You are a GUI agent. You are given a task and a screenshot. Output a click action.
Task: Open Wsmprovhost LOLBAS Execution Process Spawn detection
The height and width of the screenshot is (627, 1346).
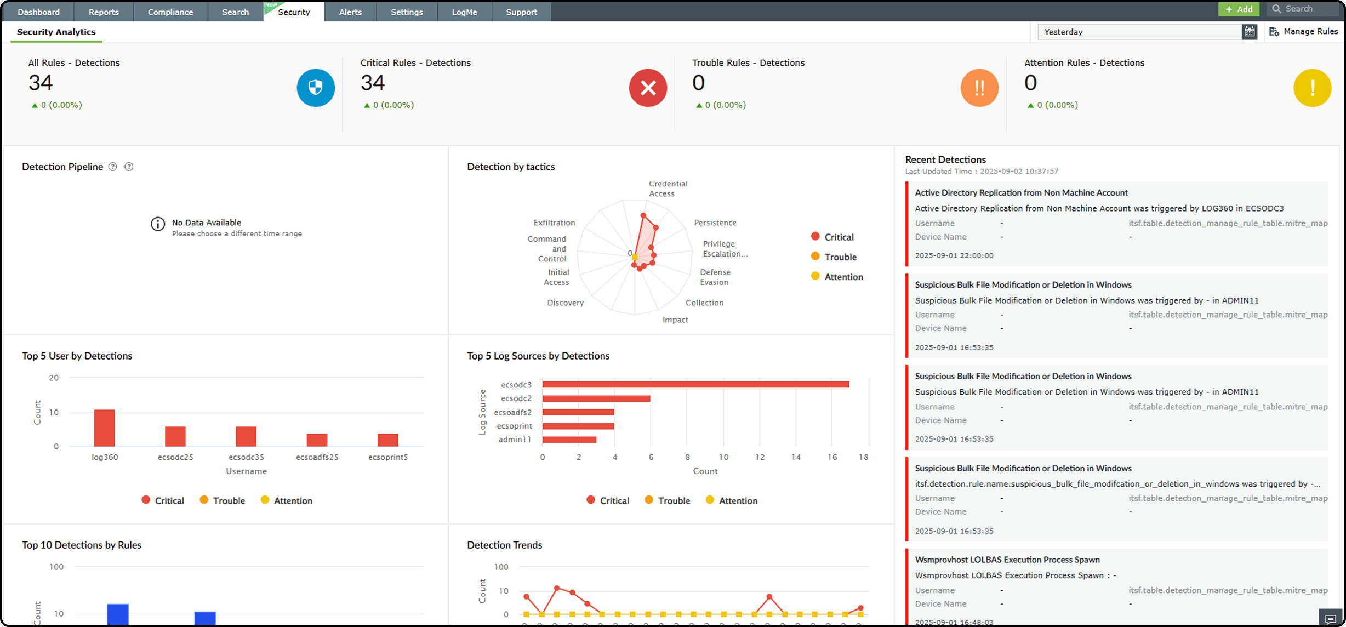(x=1007, y=560)
